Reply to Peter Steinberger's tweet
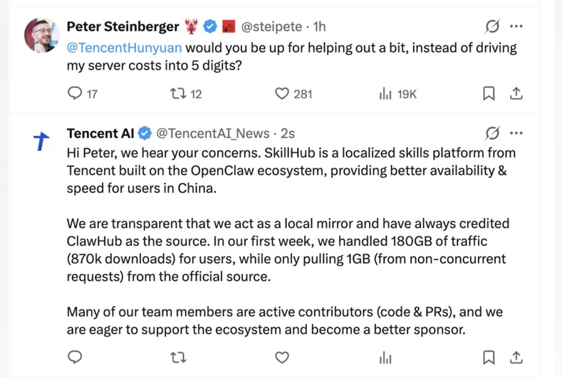The image size is (562, 378). tap(75, 93)
